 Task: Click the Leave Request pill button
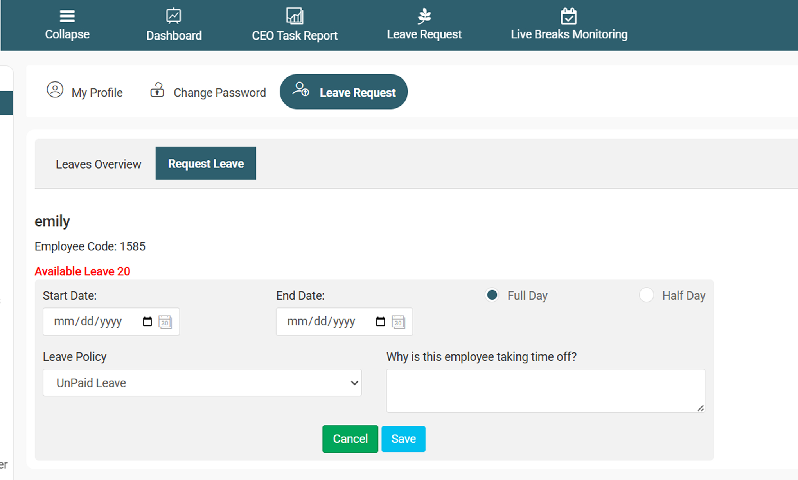pos(343,92)
